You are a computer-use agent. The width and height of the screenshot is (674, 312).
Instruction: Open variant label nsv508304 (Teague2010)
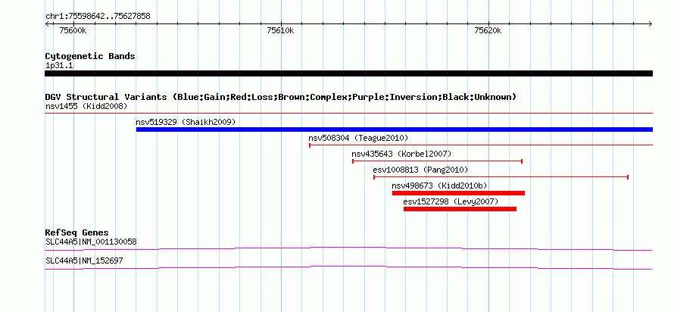coord(358,138)
